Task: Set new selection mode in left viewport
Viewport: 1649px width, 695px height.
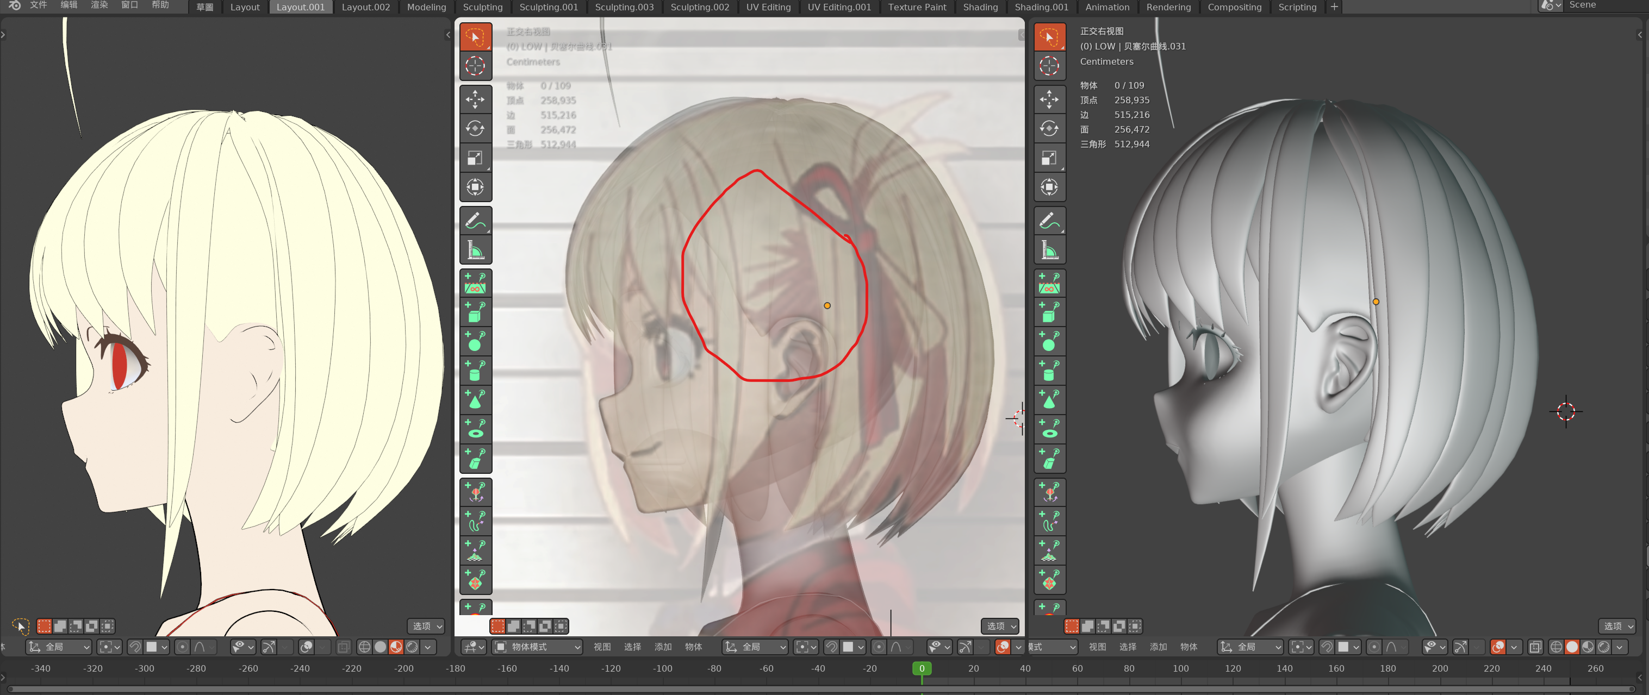Action: point(44,626)
